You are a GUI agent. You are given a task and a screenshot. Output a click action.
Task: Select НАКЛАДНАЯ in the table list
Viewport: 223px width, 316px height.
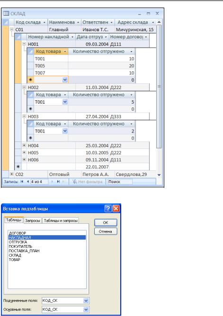(x=47, y=237)
